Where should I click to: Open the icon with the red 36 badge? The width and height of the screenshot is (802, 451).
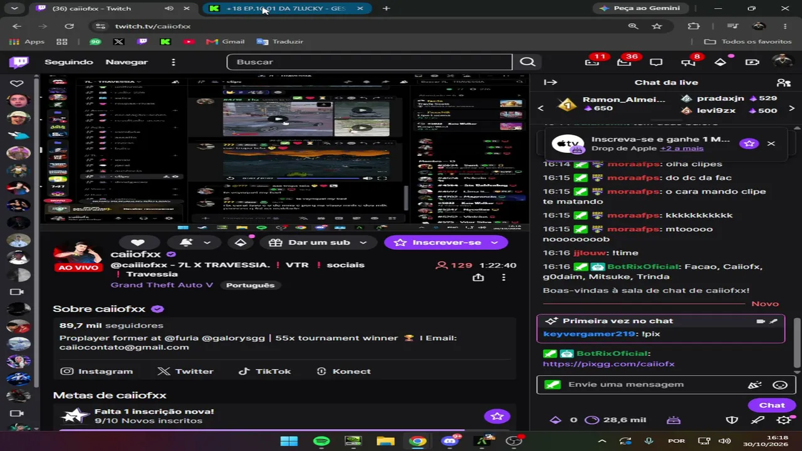click(x=624, y=61)
